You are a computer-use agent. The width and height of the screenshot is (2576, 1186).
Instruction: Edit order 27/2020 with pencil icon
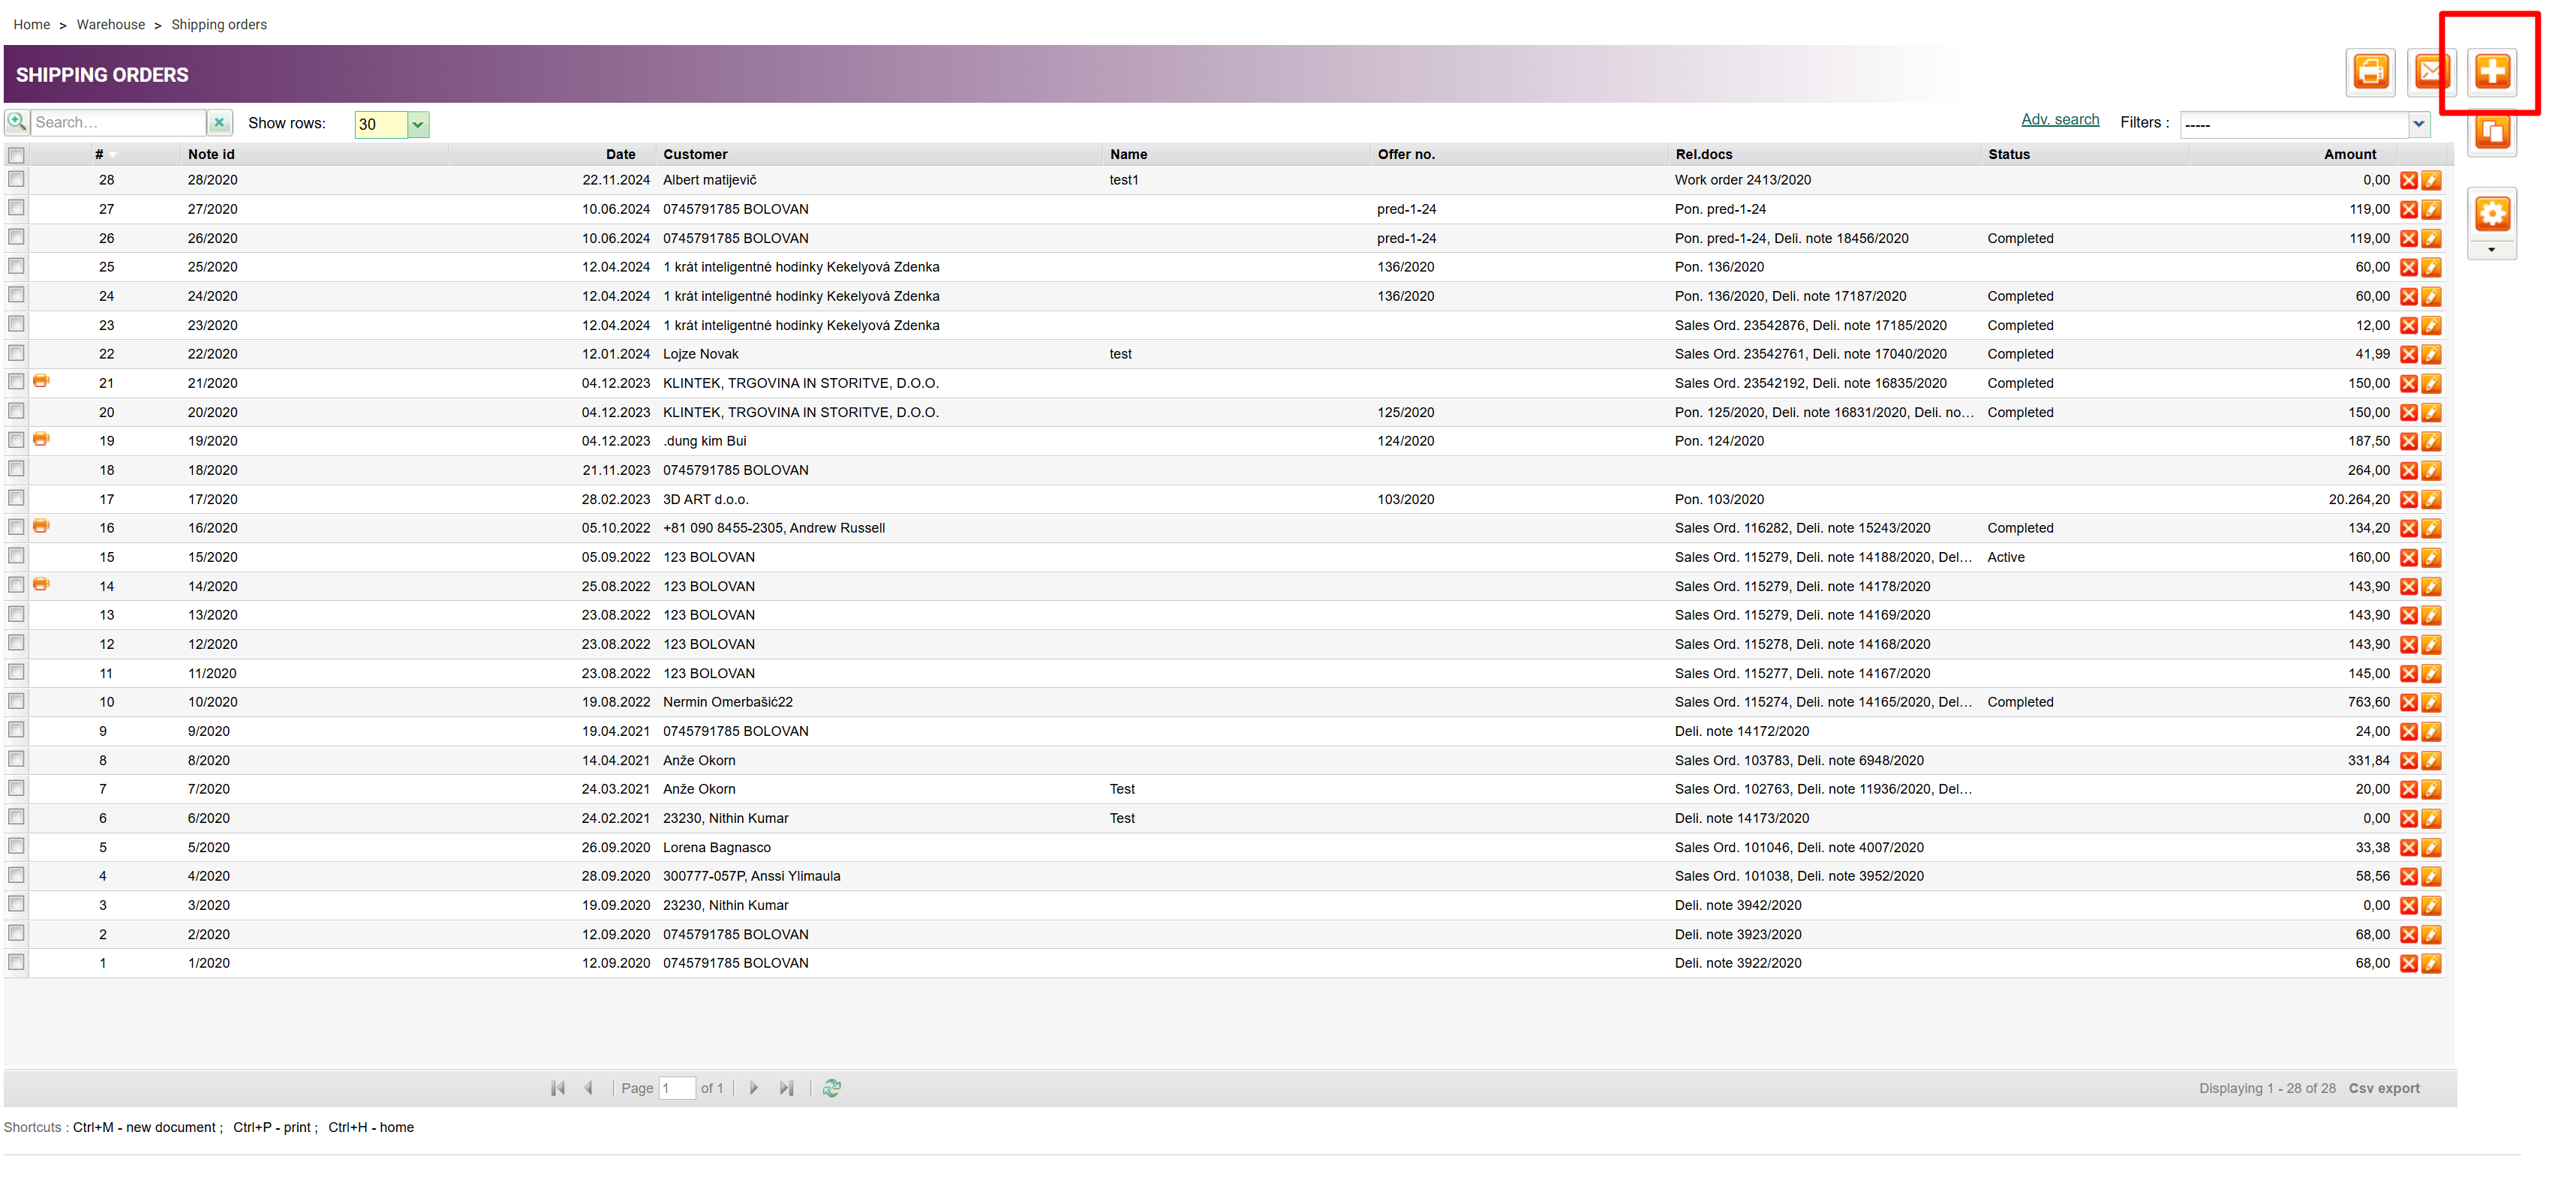[x=2431, y=210]
